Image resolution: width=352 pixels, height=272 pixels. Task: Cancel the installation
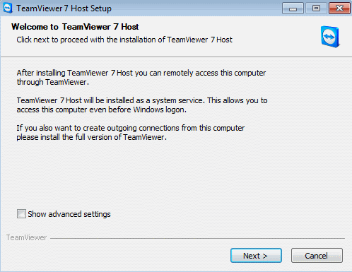[317, 256]
